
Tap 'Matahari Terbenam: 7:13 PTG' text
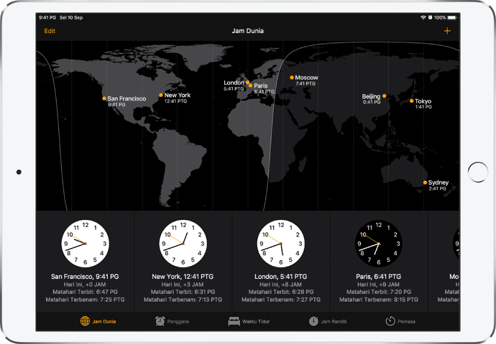[183, 300]
